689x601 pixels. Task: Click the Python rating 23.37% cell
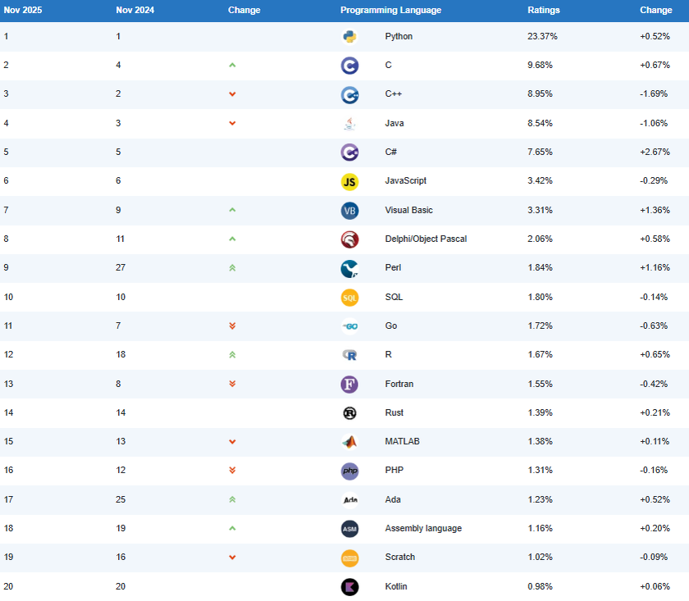click(543, 37)
